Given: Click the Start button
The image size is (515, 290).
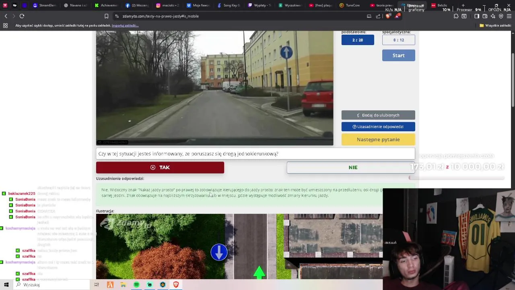Looking at the screenshot, I should click(x=398, y=56).
